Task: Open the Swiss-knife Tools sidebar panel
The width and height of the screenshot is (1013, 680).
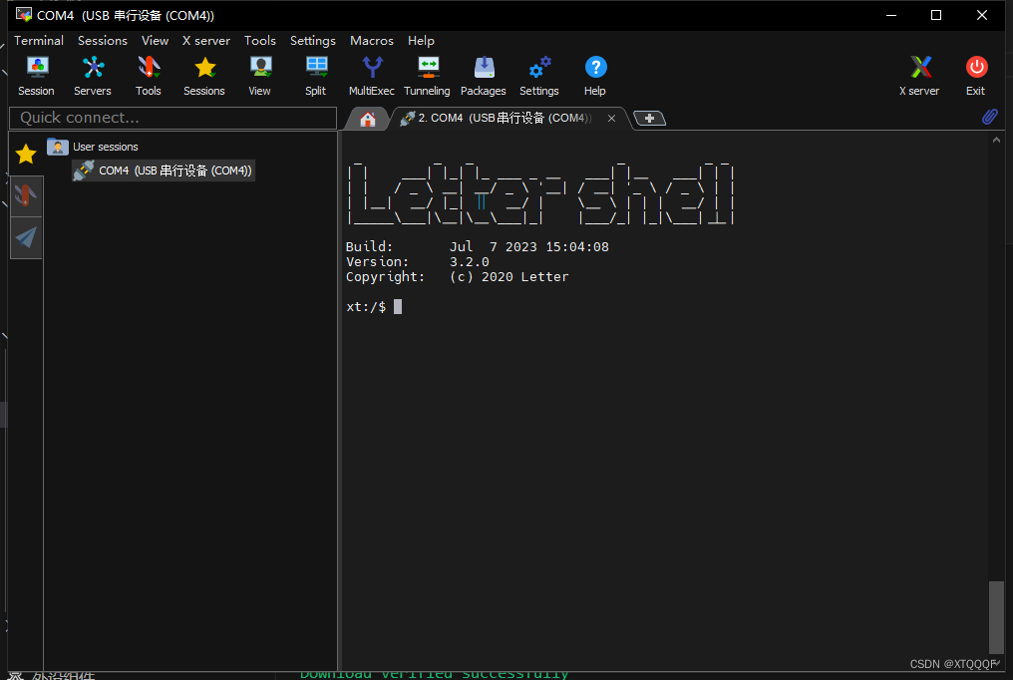Action: coord(25,195)
